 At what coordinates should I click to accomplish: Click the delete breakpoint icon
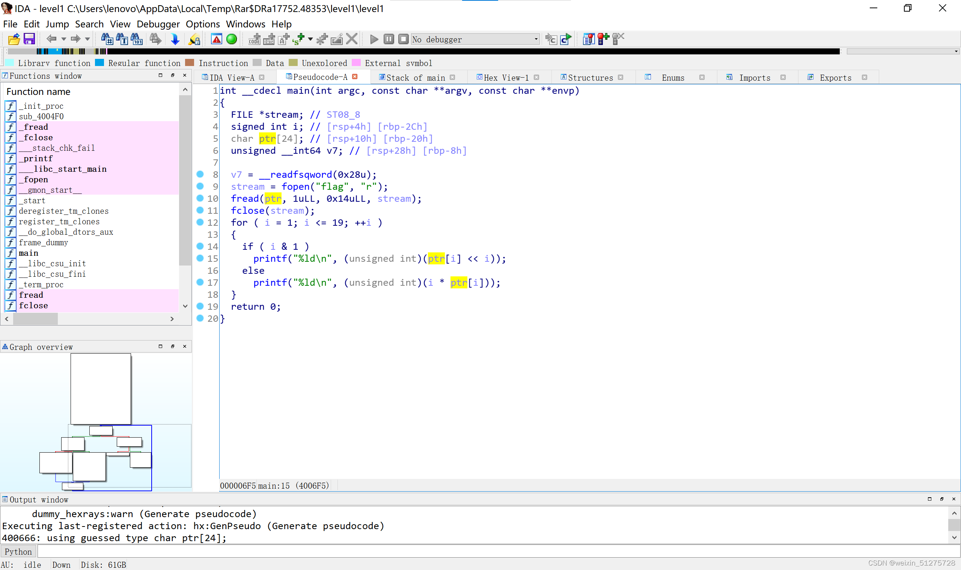coord(618,39)
